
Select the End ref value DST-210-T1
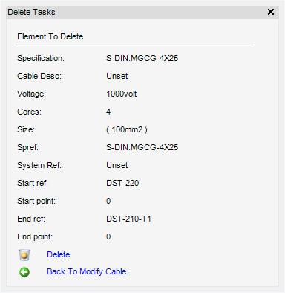(128, 219)
